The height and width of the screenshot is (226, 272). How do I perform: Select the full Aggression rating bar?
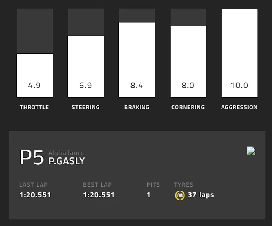coord(240,52)
